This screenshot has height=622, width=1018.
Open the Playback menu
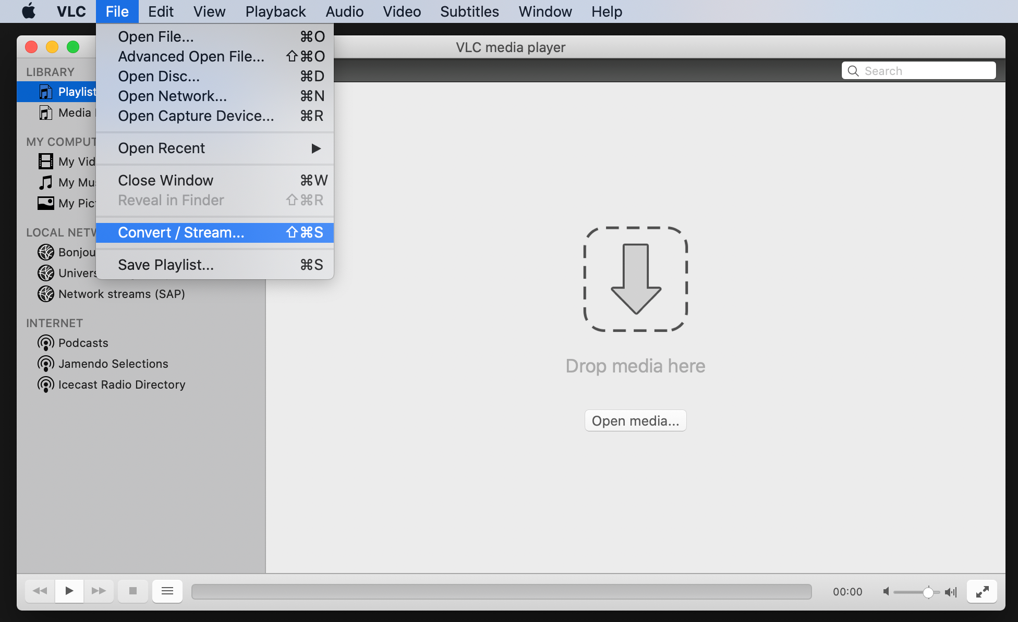(275, 11)
